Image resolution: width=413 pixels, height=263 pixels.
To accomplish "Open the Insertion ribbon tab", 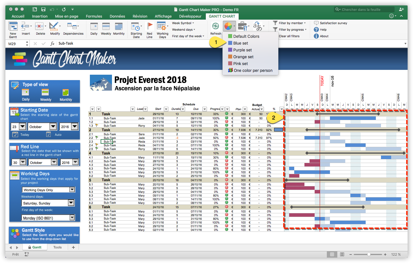I will 40,16.
